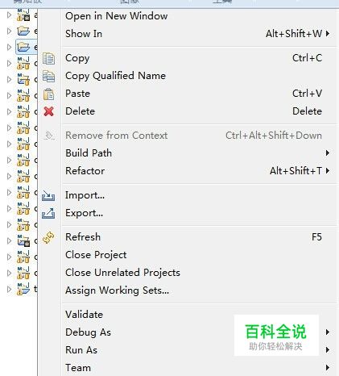The width and height of the screenshot is (339, 376).
Task: Click the Export arrow icon
Action: click(x=48, y=213)
